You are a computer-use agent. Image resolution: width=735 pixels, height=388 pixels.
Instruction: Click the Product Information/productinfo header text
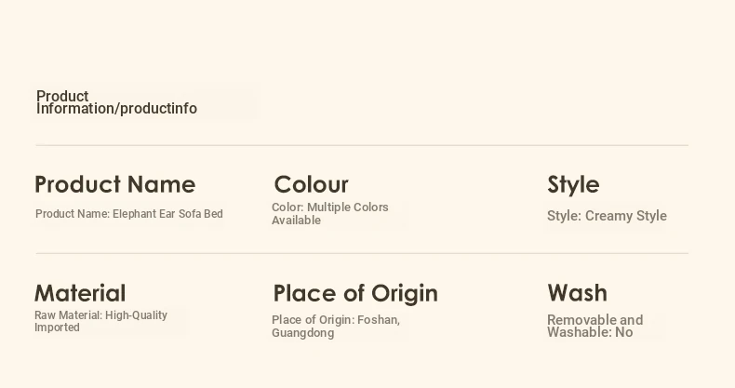116,102
